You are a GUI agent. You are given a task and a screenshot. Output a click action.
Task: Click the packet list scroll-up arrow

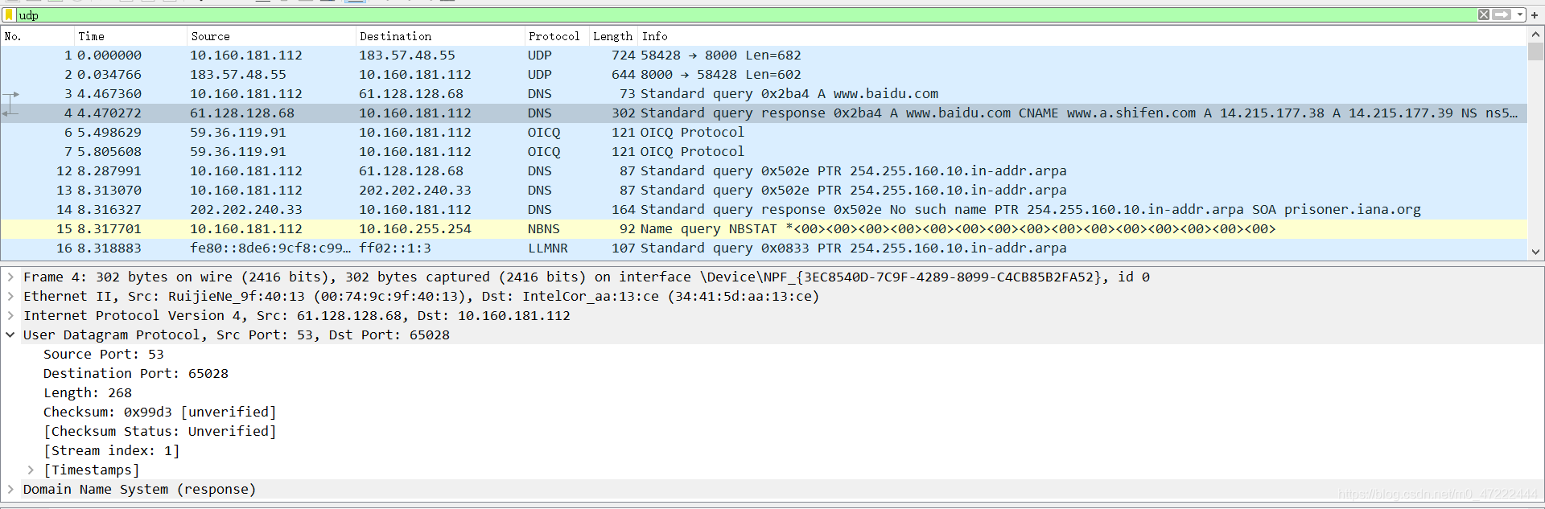tap(1535, 35)
